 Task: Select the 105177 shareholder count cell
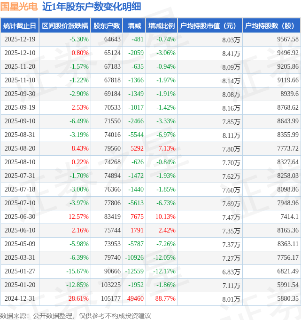pos(110,299)
